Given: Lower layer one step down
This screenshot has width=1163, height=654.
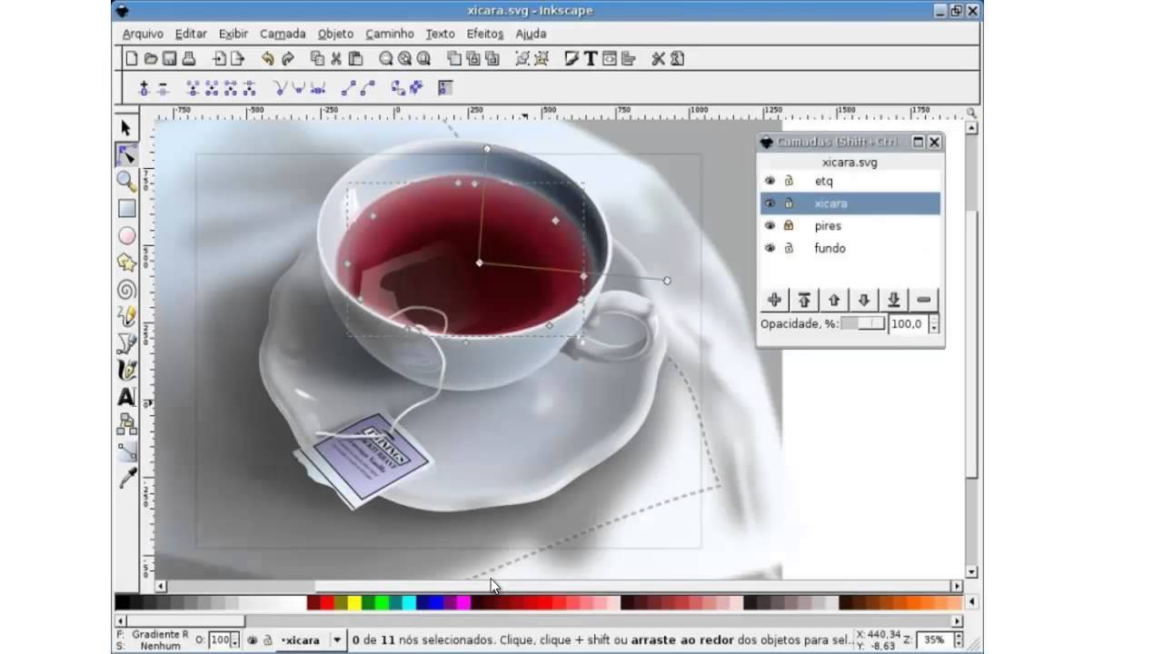Looking at the screenshot, I should 864,300.
